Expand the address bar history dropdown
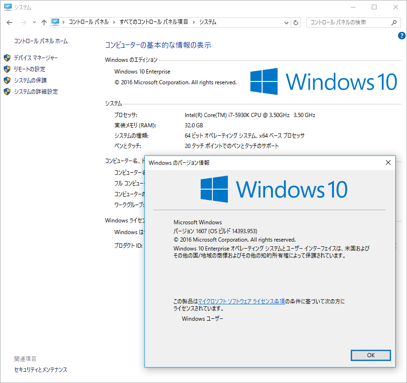 [286, 22]
